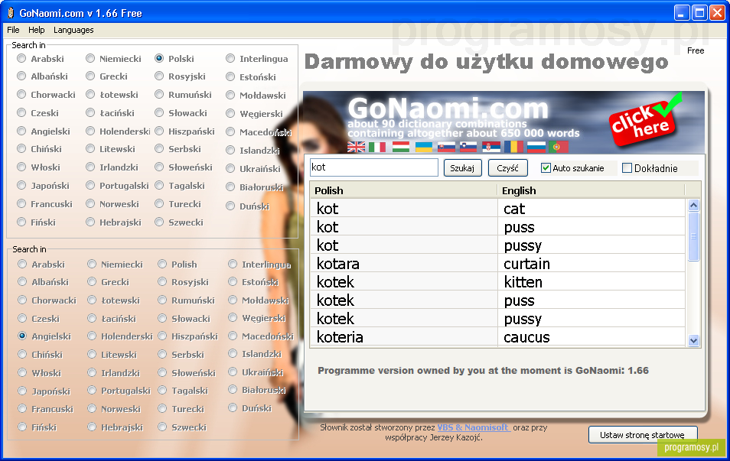Click the Hungarian flag in the banner
Image resolution: width=730 pixels, height=461 pixels.
pos(401,148)
